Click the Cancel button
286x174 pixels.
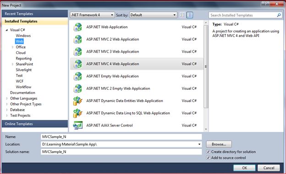tap(269, 168)
